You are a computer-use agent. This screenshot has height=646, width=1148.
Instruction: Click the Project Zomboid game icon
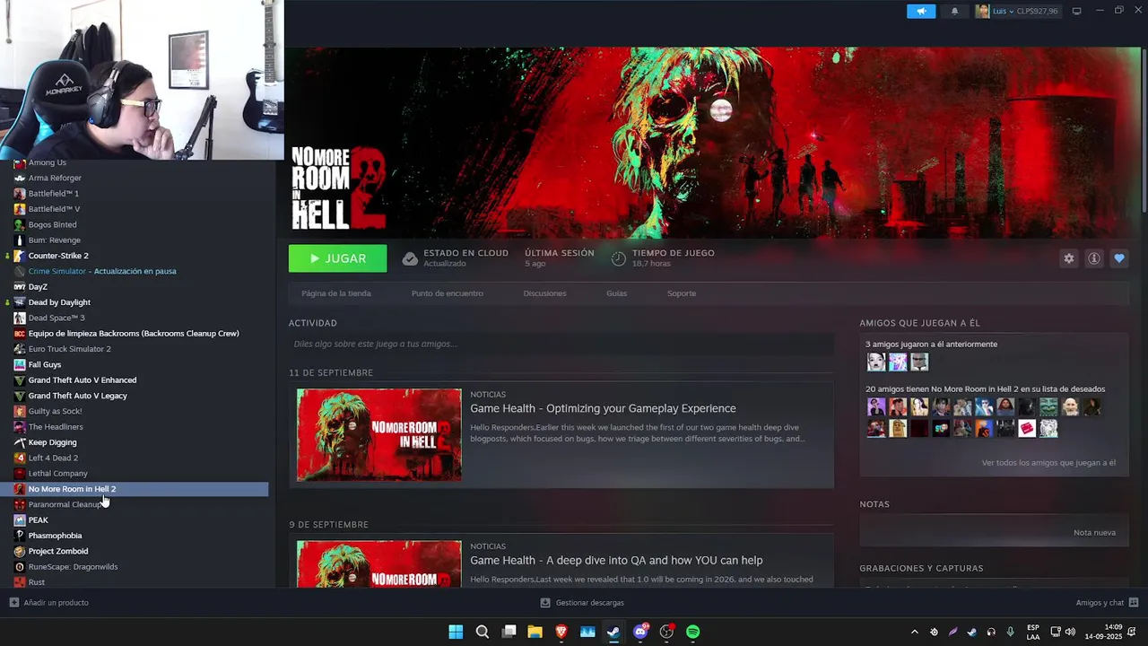click(20, 551)
